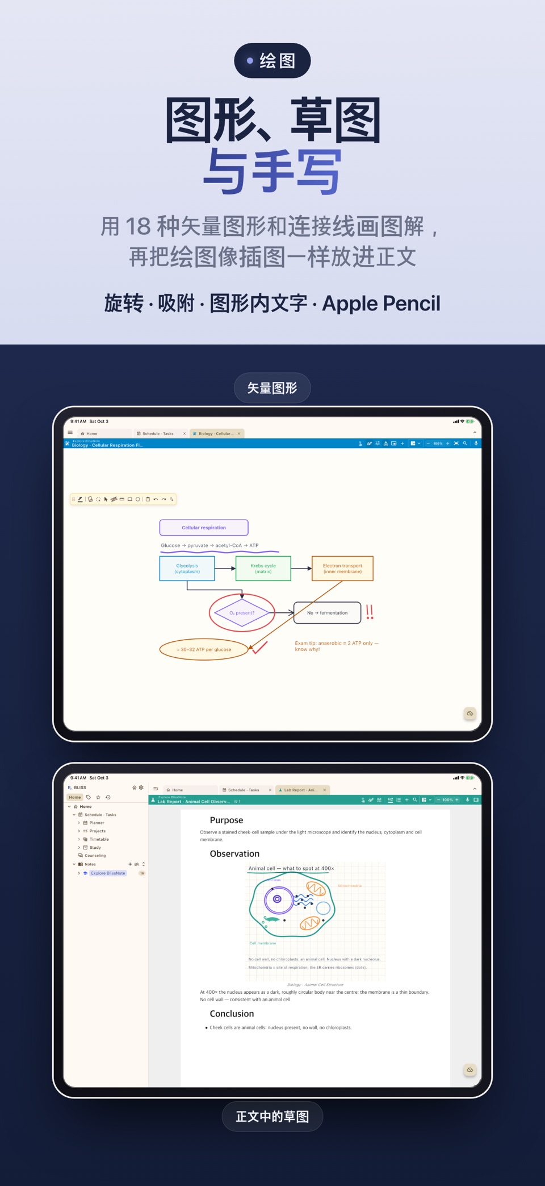Open the Explore BlissNote notebook
Viewport: 545px width, 1186px height.
108,873
